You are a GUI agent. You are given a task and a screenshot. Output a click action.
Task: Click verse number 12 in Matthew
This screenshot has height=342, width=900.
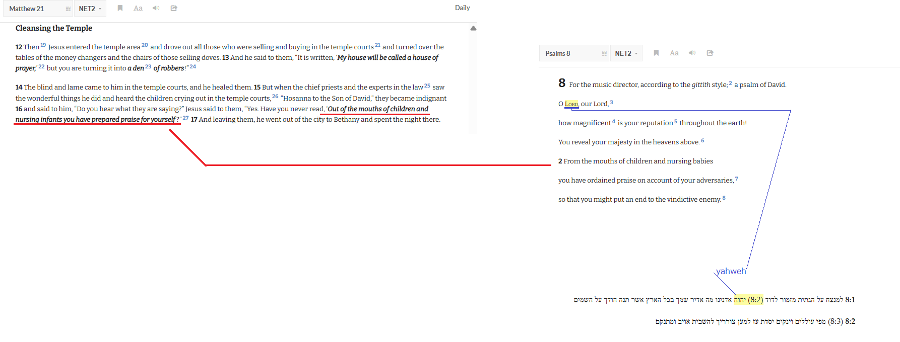tap(19, 47)
